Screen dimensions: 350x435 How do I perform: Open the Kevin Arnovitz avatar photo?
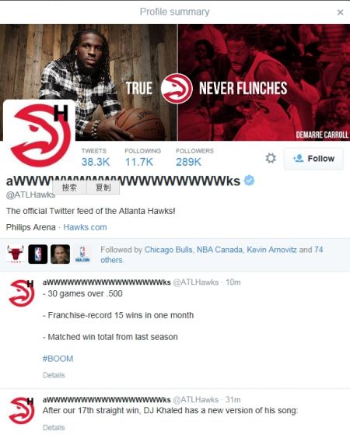tap(60, 254)
